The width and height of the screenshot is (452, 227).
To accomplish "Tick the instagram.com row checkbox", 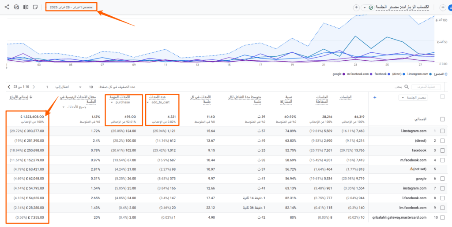I will pyautogui.click(x=442, y=188).
